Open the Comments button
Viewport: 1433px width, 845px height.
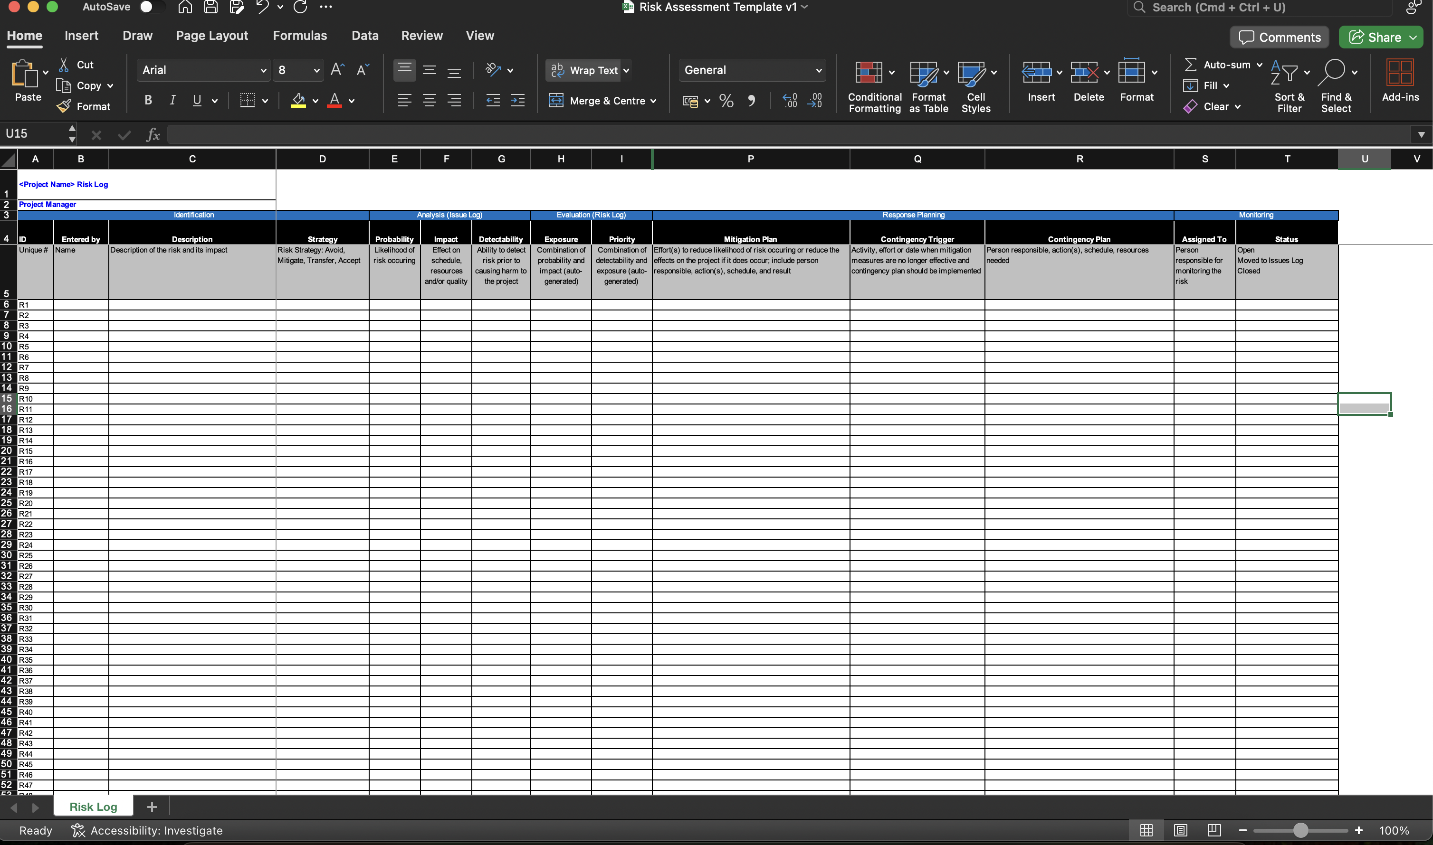[1279, 38]
